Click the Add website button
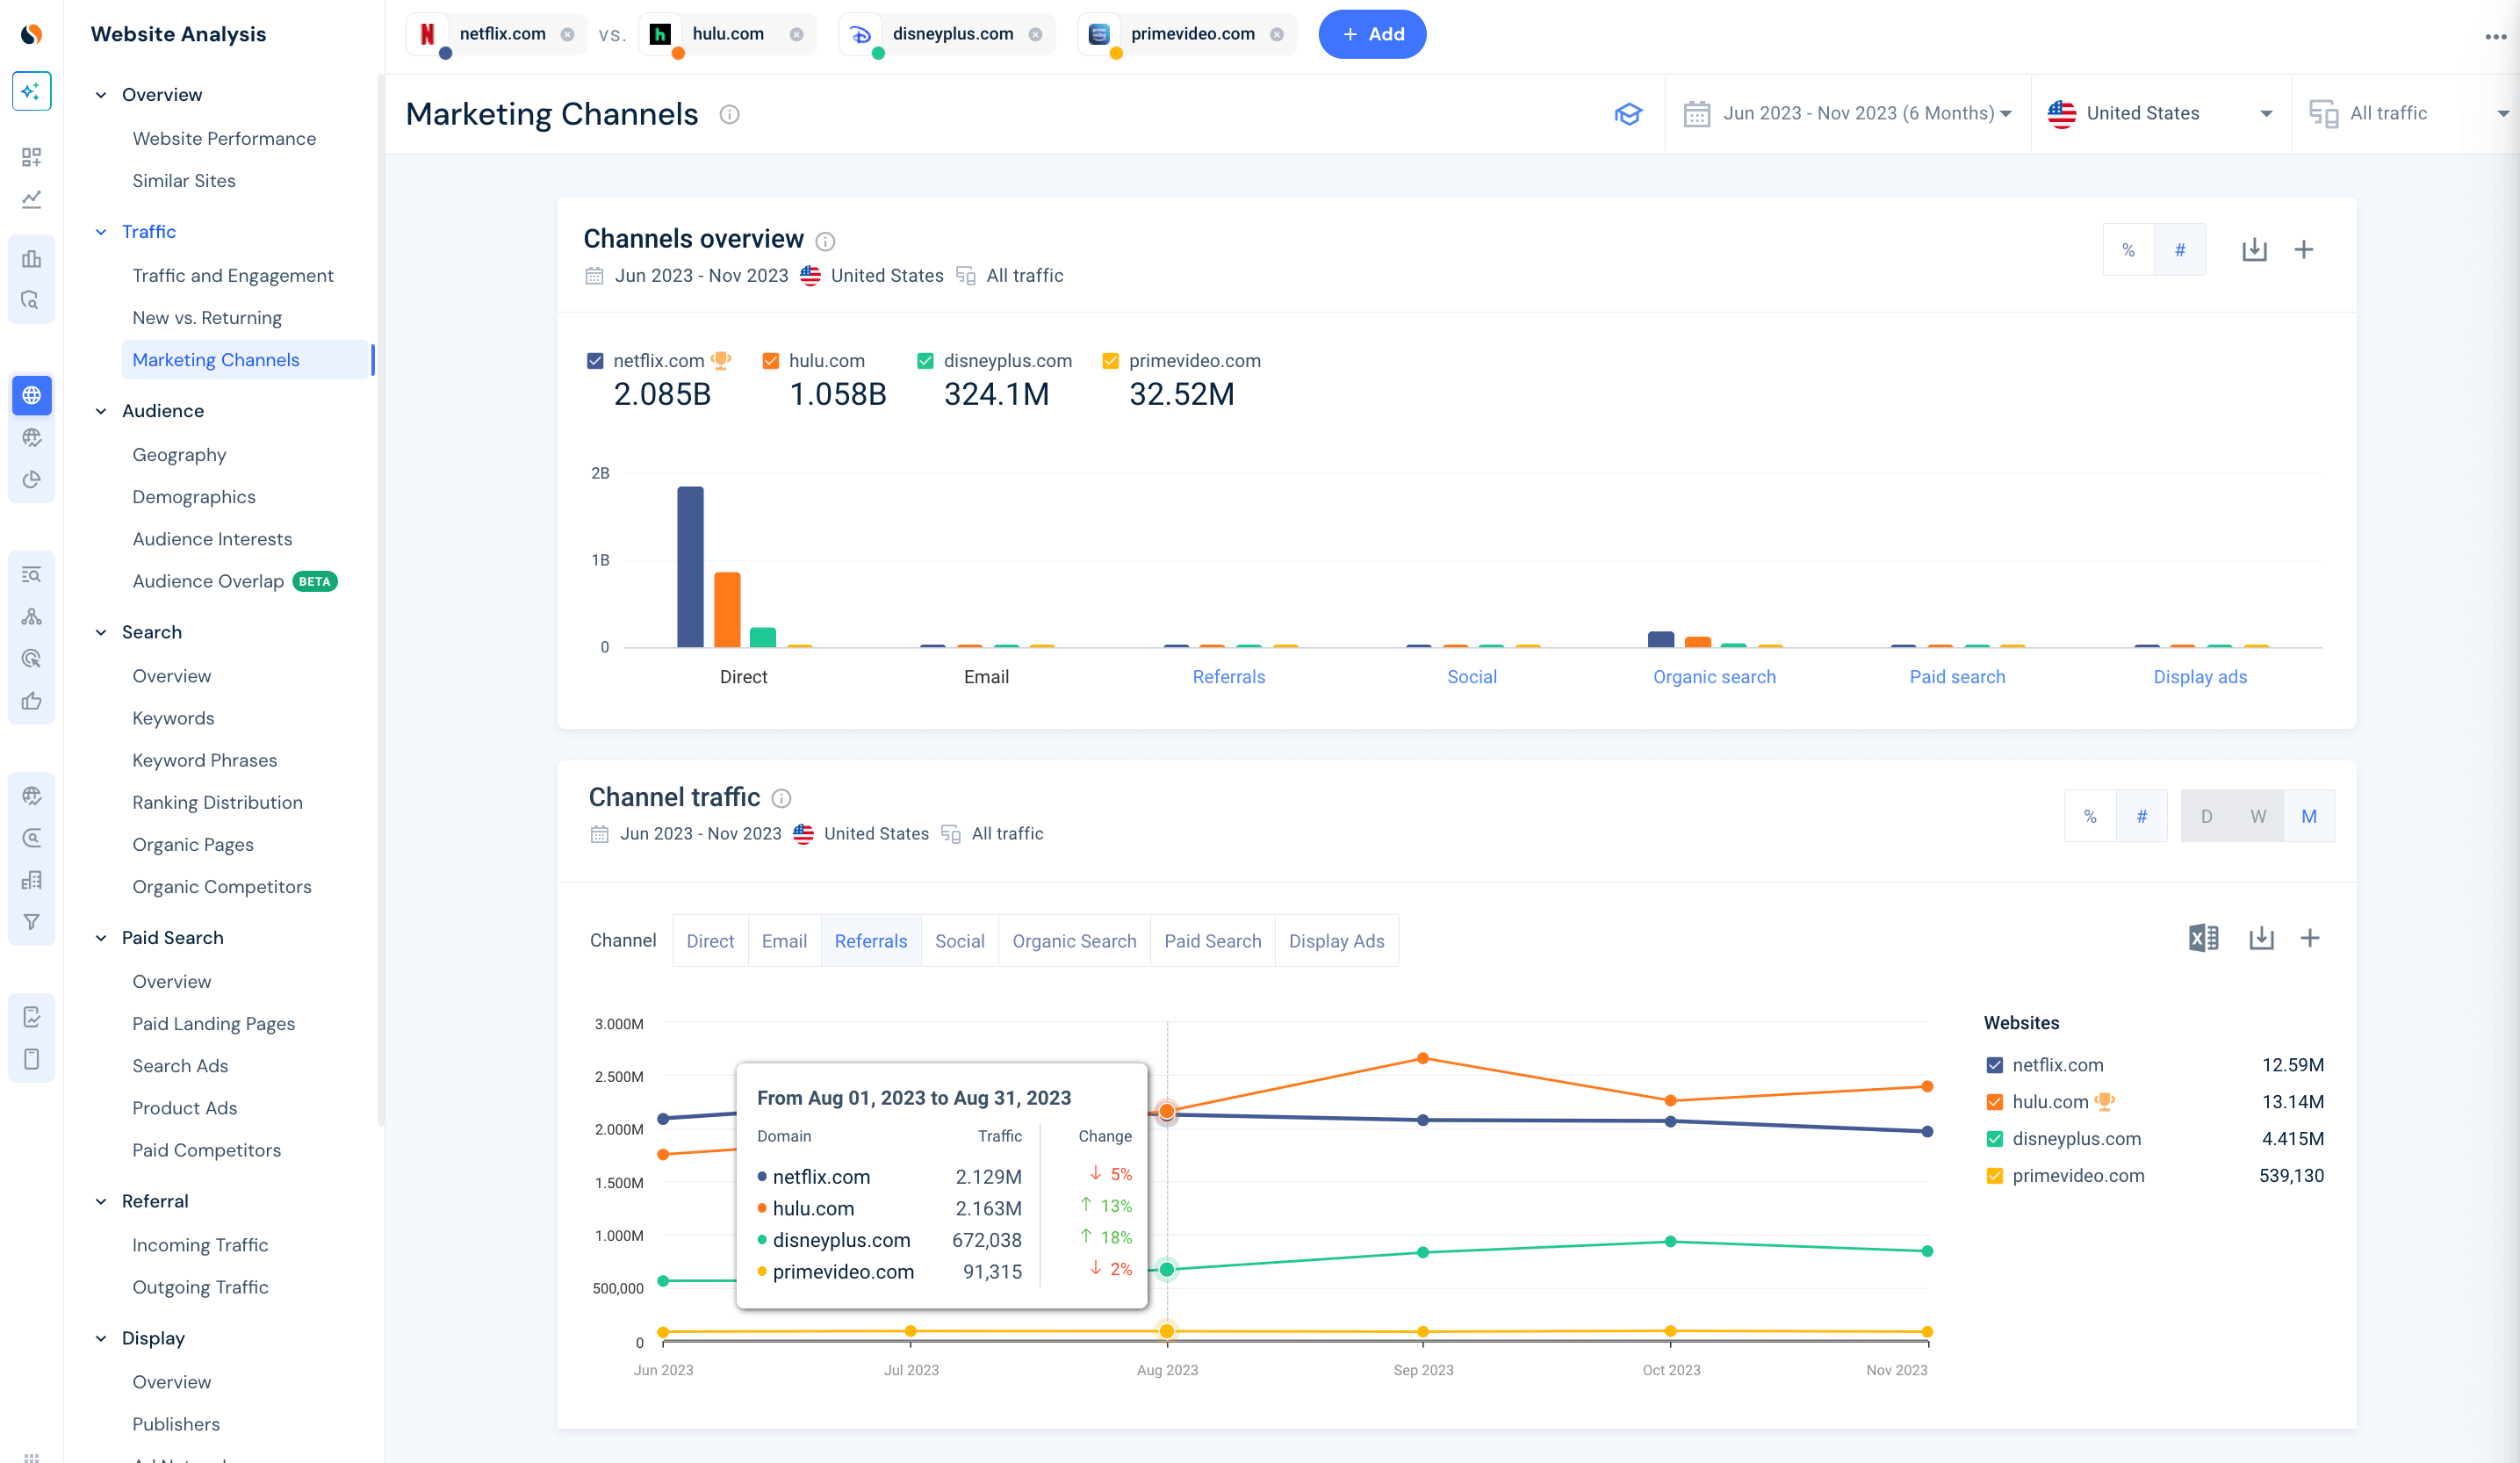 tap(1372, 34)
